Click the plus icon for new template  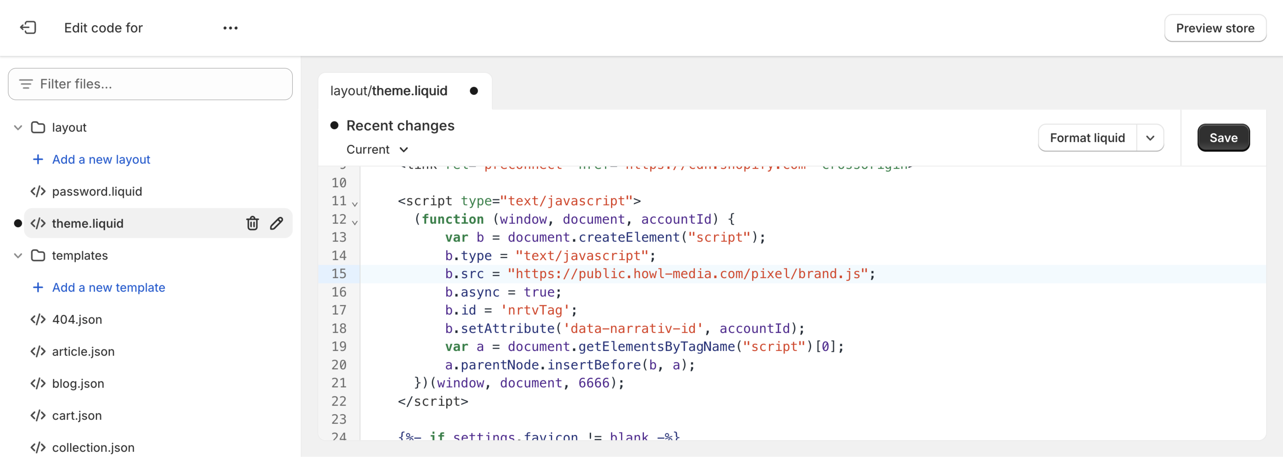pyautogui.click(x=38, y=287)
